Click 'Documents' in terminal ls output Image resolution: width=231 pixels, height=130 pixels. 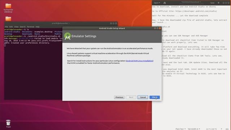pos(27,32)
